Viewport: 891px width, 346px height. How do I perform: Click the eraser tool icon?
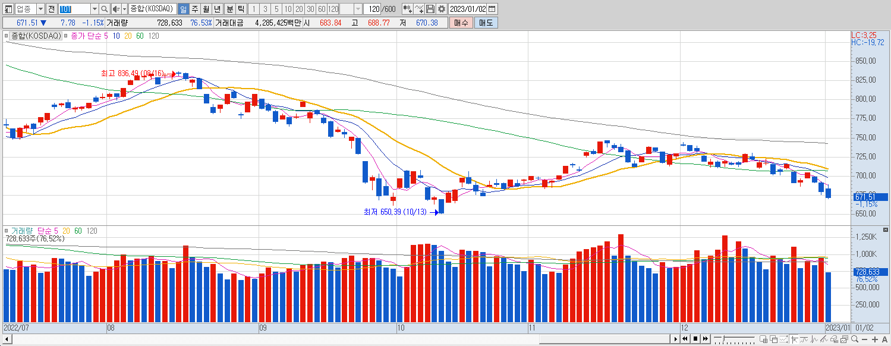835,339
